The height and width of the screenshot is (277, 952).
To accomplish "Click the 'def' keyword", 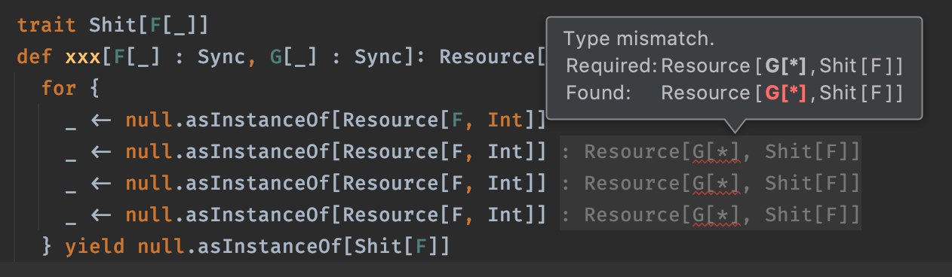I will (x=35, y=57).
